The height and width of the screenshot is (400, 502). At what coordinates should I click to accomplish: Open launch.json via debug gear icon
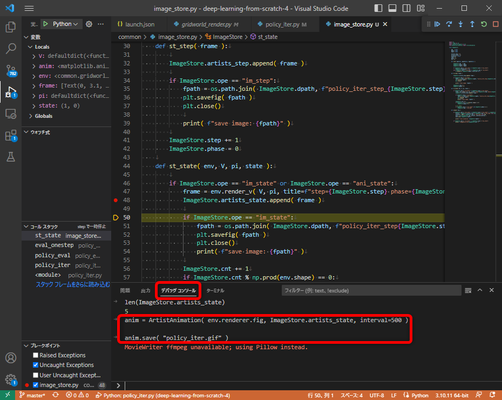89,24
